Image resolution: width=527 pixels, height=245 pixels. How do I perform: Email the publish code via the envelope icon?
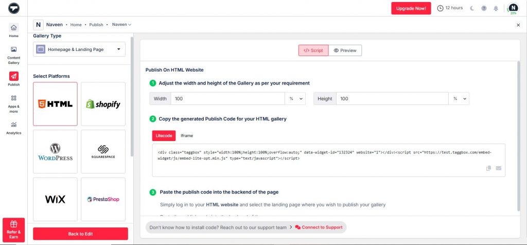tap(498, 168)
